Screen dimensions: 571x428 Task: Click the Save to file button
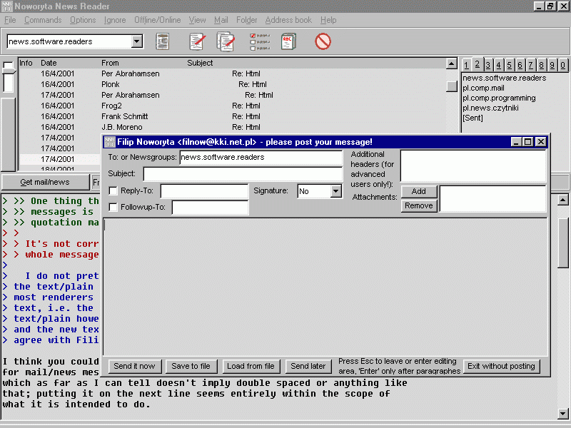(x=191, y=366)
